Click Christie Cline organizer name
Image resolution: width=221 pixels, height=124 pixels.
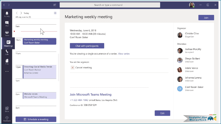tap(192, 34)
